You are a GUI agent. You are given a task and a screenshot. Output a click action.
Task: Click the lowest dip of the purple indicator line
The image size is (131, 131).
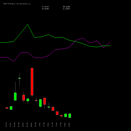point(14,62)
